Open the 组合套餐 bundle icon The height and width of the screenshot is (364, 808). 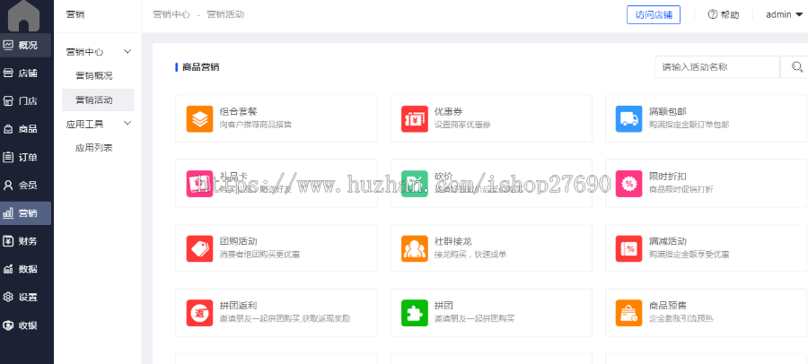pyautogui.click(x=199, y=119)
